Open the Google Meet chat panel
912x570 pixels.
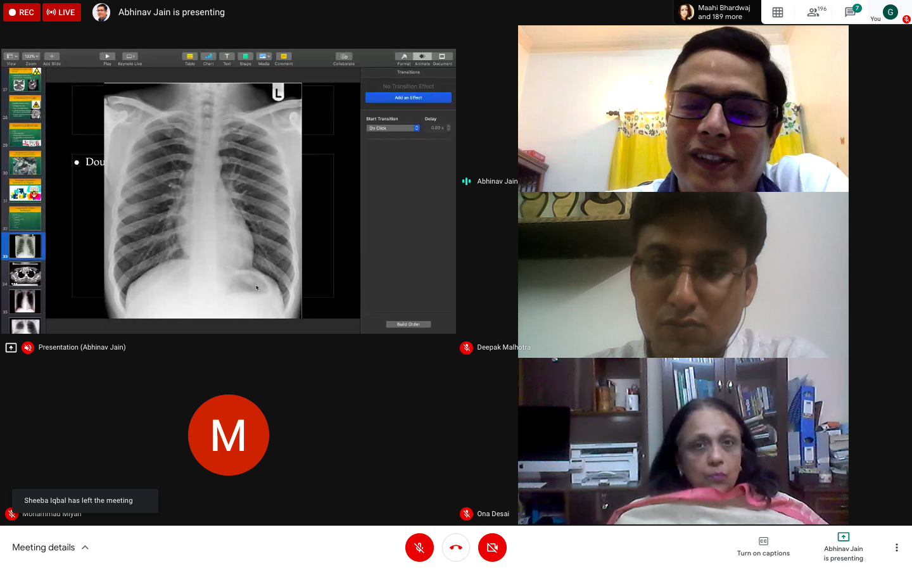851,12
